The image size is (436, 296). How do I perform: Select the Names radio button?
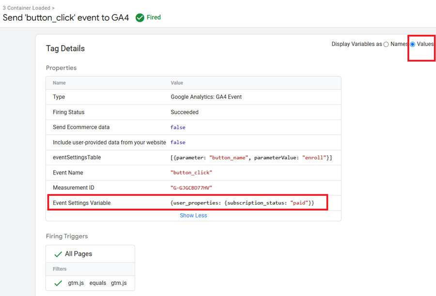tap(386, 44)
